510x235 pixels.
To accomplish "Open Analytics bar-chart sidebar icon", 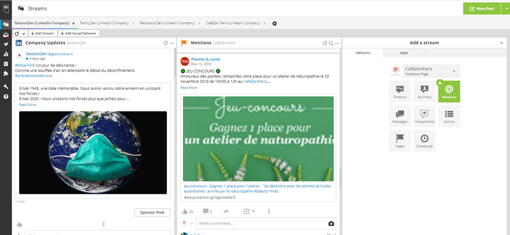I will pos(6,54).
